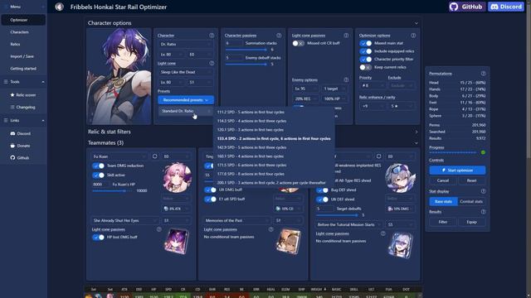531x298 pixels.
Task: Click the Donate icon link in sidebar
Action: point(20,146)
